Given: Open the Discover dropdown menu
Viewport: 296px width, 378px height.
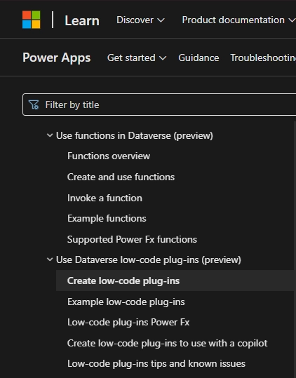Looking at the screenshot, I should click(140, 20).
